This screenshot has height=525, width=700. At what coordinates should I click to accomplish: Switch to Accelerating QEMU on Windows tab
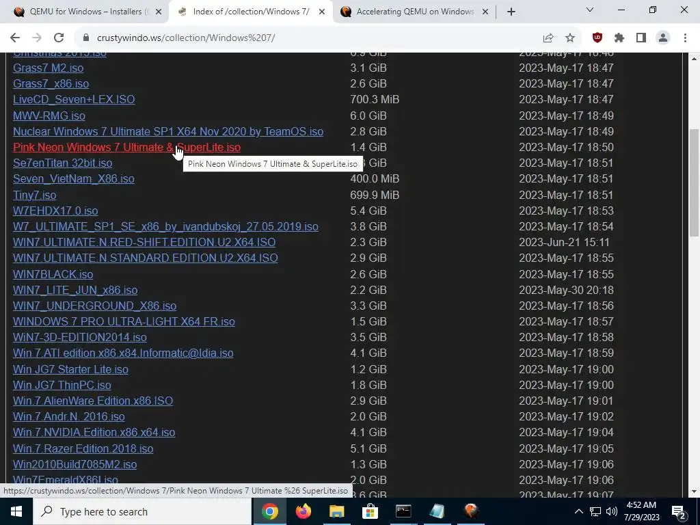coord(415,12)
